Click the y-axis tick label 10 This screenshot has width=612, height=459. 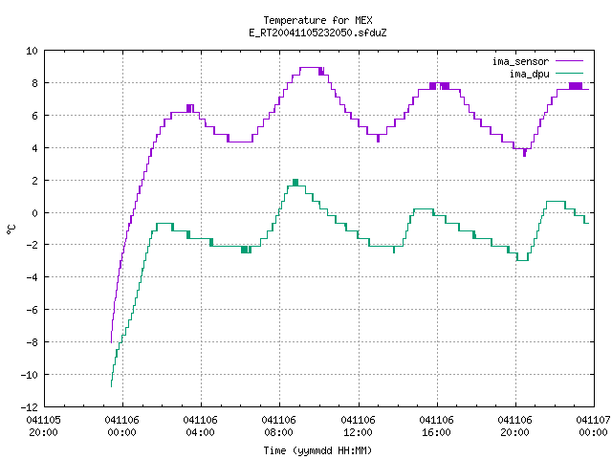(x=32, y=51)
